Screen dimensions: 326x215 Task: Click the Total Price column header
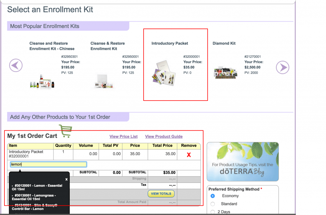point(162,146)
